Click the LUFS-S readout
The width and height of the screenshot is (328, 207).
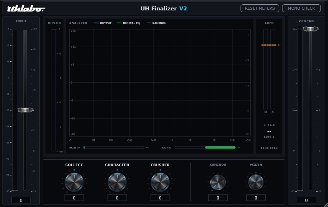[269, 120]
